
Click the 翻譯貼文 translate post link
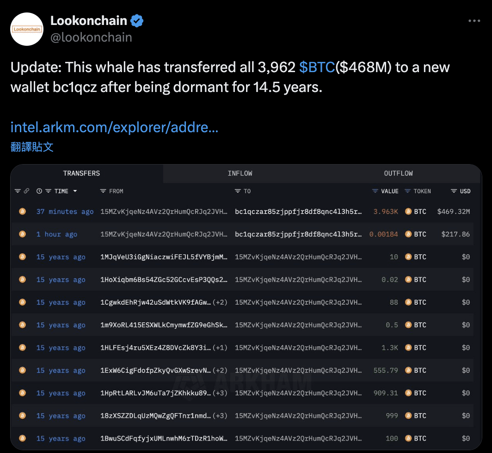pyautogui.click(x=32, y=147)
